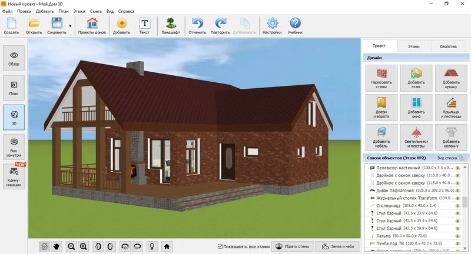Toggle visibility of Диван Пафлагония
The image size is (471, 254).
click(x=458, y=190)
